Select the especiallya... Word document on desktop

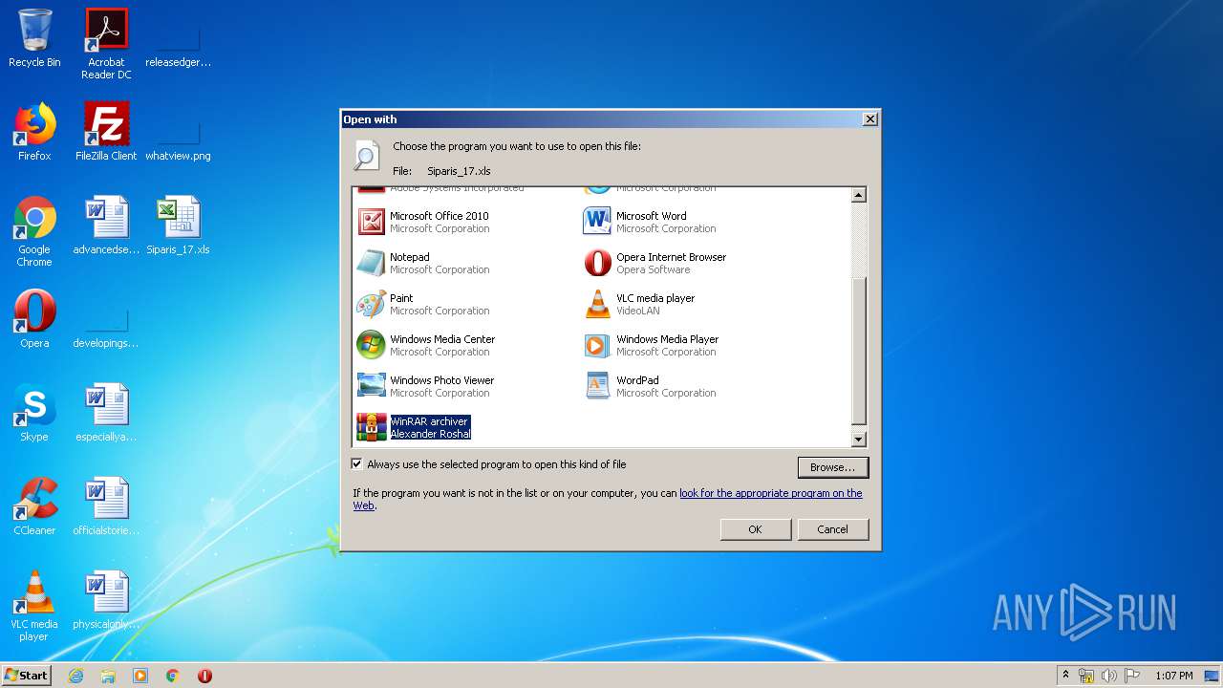pyautogui.click(x=106, y=413)
